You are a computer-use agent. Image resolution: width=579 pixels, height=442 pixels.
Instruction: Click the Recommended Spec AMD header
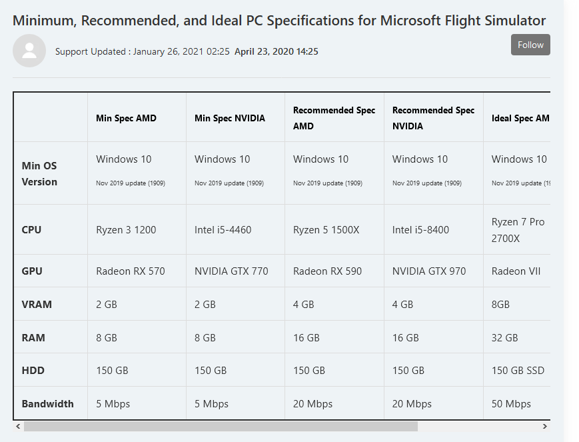point(334,118)
